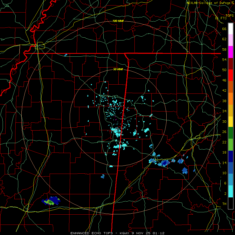The width and height of the screenshot is (235, 235).
Task: Click the '50' legend value
Action: tap(224, 70)
